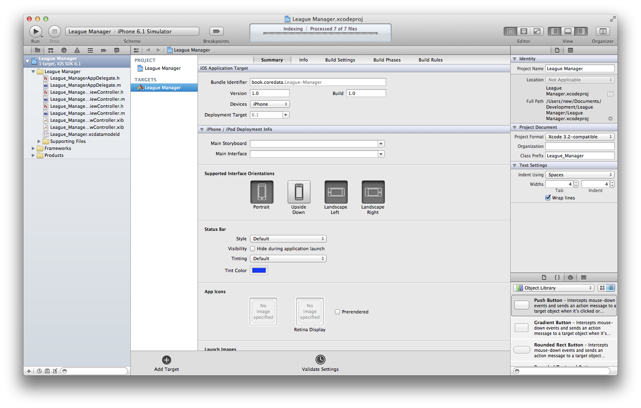
Task: Show the Search navigator icon
Action: coord(64,50)
